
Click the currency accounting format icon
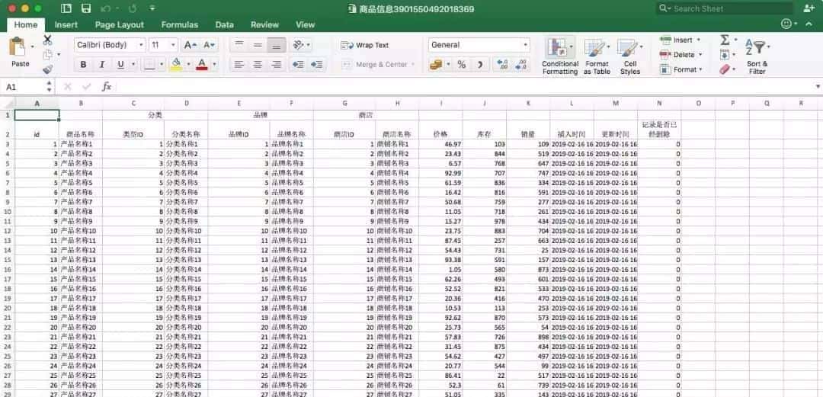coord(436,65)
